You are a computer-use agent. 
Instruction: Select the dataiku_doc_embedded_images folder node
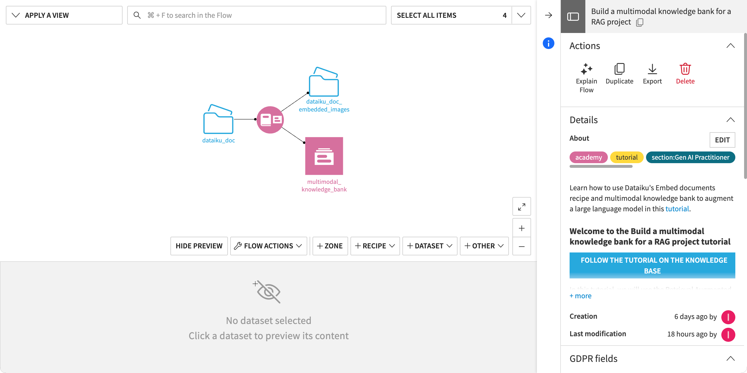pos(324,82)
